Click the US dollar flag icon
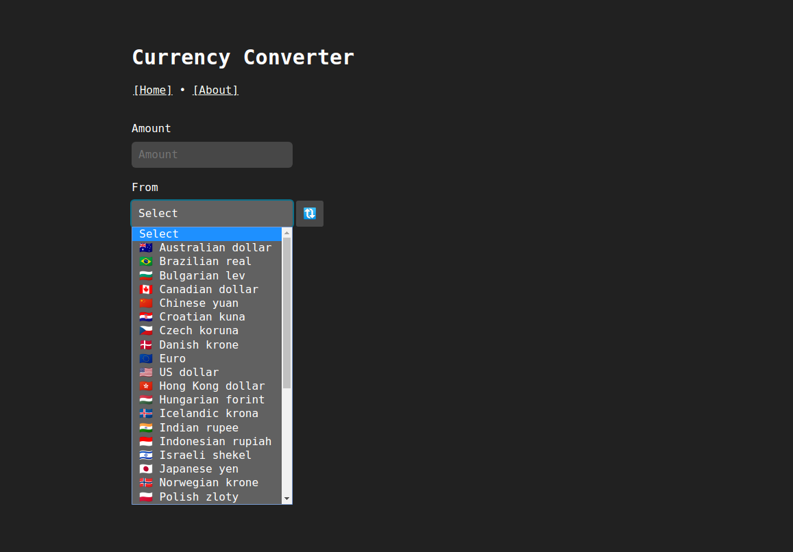Image resolution: width=793 pixels, height=552 pixels. tap(146, 372)
